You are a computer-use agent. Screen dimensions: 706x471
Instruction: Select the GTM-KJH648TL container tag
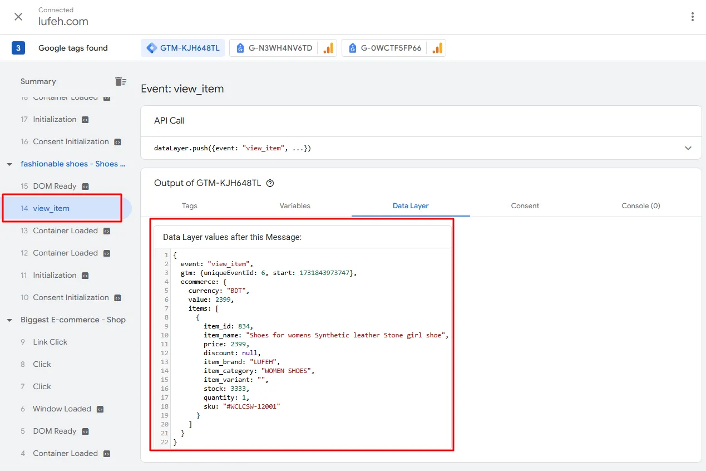pyautogui.click(x=183, y=48)
